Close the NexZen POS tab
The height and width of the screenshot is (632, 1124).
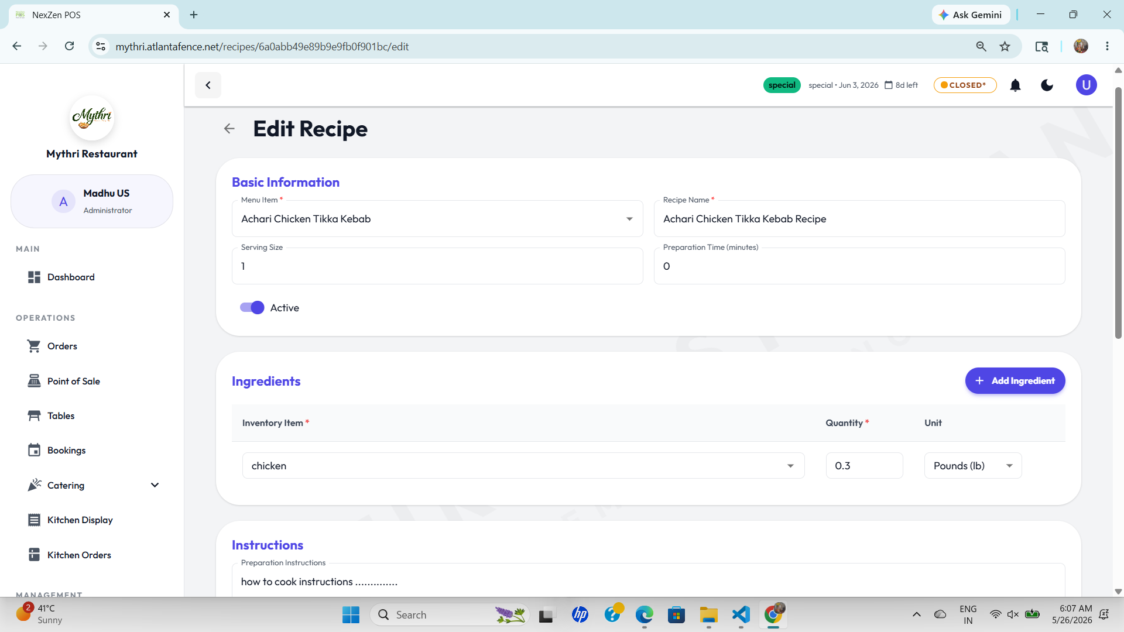tap(167, 15)
